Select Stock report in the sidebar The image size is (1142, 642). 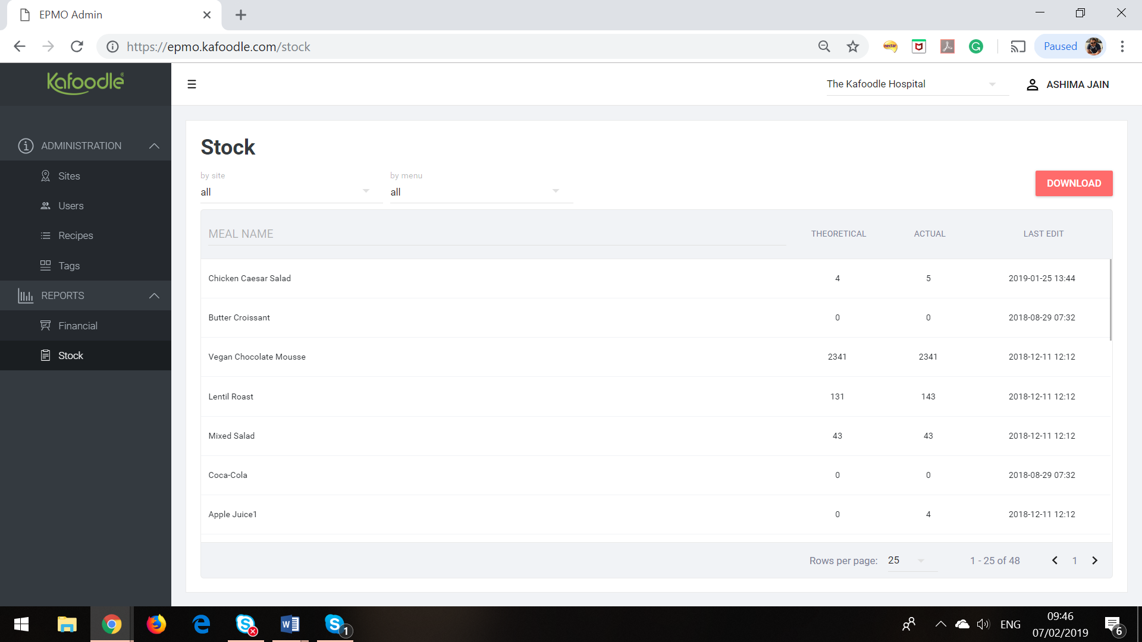pyautogui.click(x=86, y=355)
